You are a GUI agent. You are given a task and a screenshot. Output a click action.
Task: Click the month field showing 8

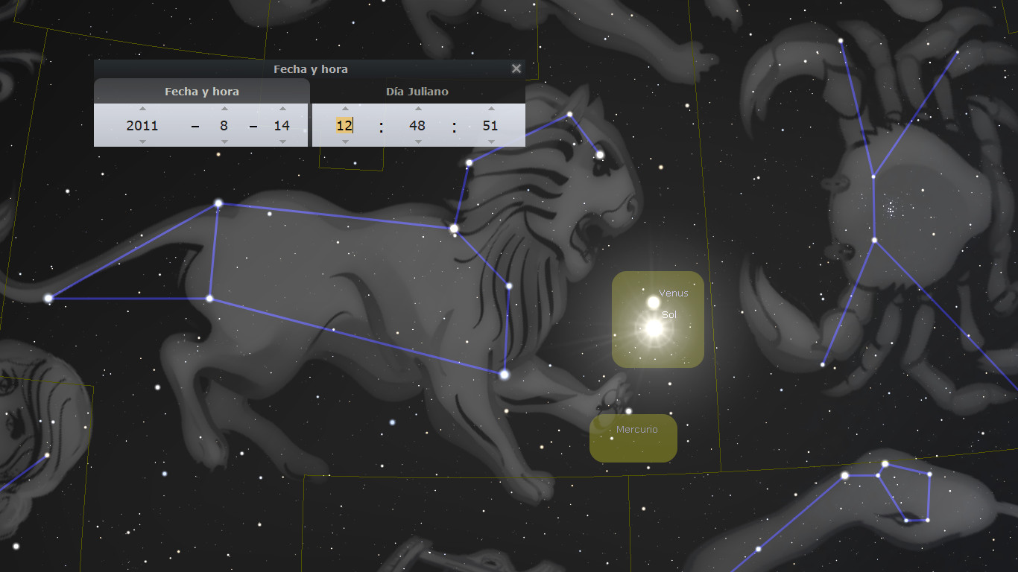224,125
